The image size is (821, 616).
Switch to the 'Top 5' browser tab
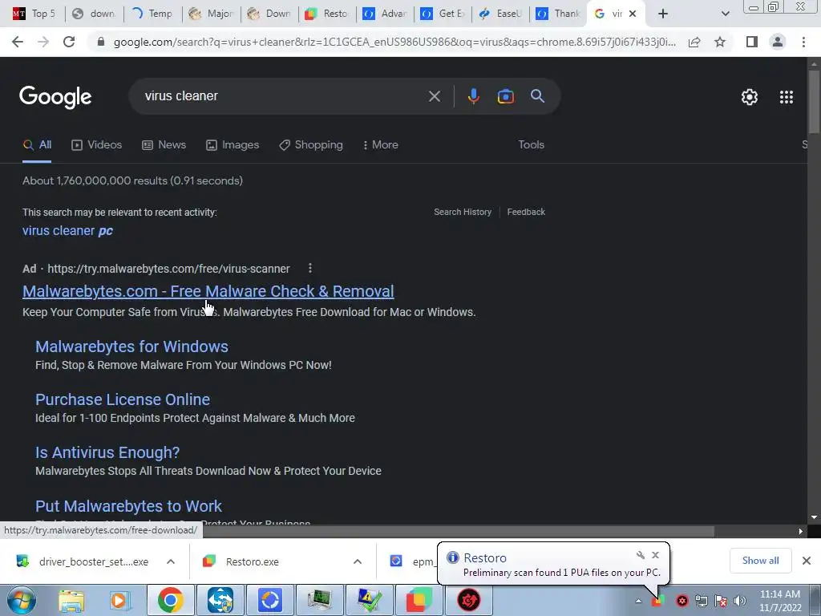point(34,14)
